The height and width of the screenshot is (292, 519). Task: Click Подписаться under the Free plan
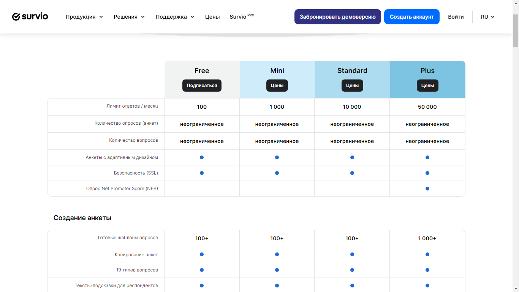pyautogui.click(x=202, y=86)
